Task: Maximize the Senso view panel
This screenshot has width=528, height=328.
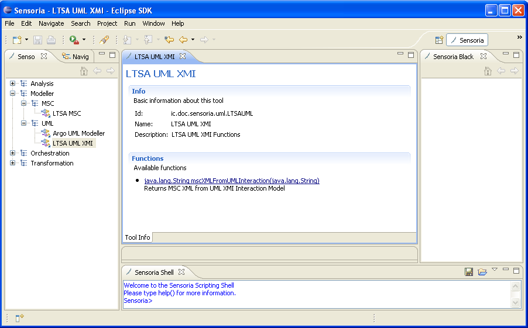Action: coord(112,55)
